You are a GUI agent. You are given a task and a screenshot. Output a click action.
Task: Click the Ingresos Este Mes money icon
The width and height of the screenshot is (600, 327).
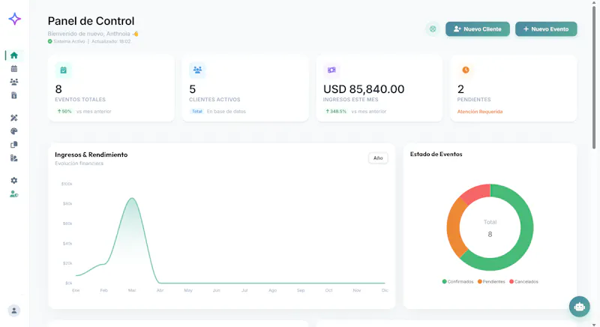331,70
